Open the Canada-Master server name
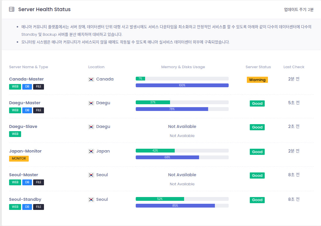 (26, 79)
